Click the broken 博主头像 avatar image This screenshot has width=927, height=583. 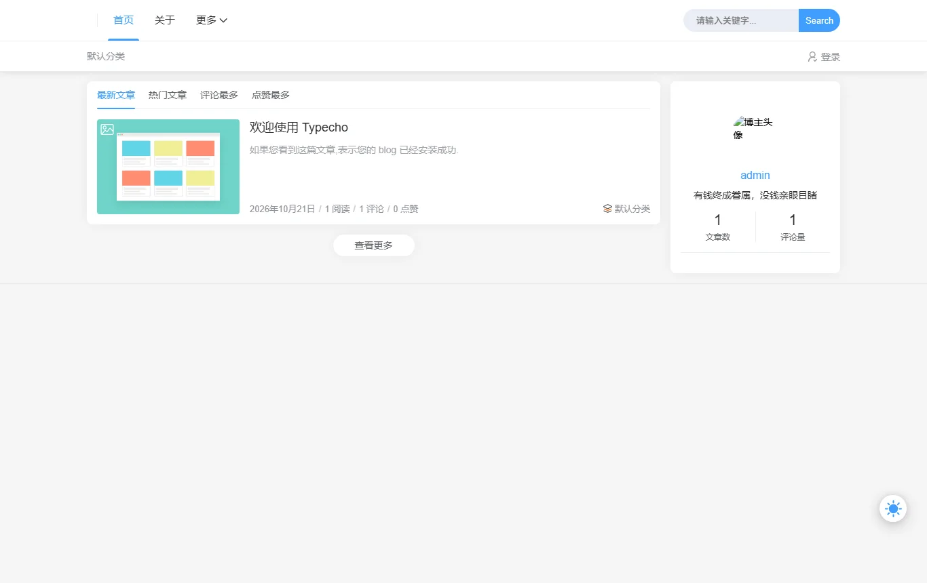[755, 128]
